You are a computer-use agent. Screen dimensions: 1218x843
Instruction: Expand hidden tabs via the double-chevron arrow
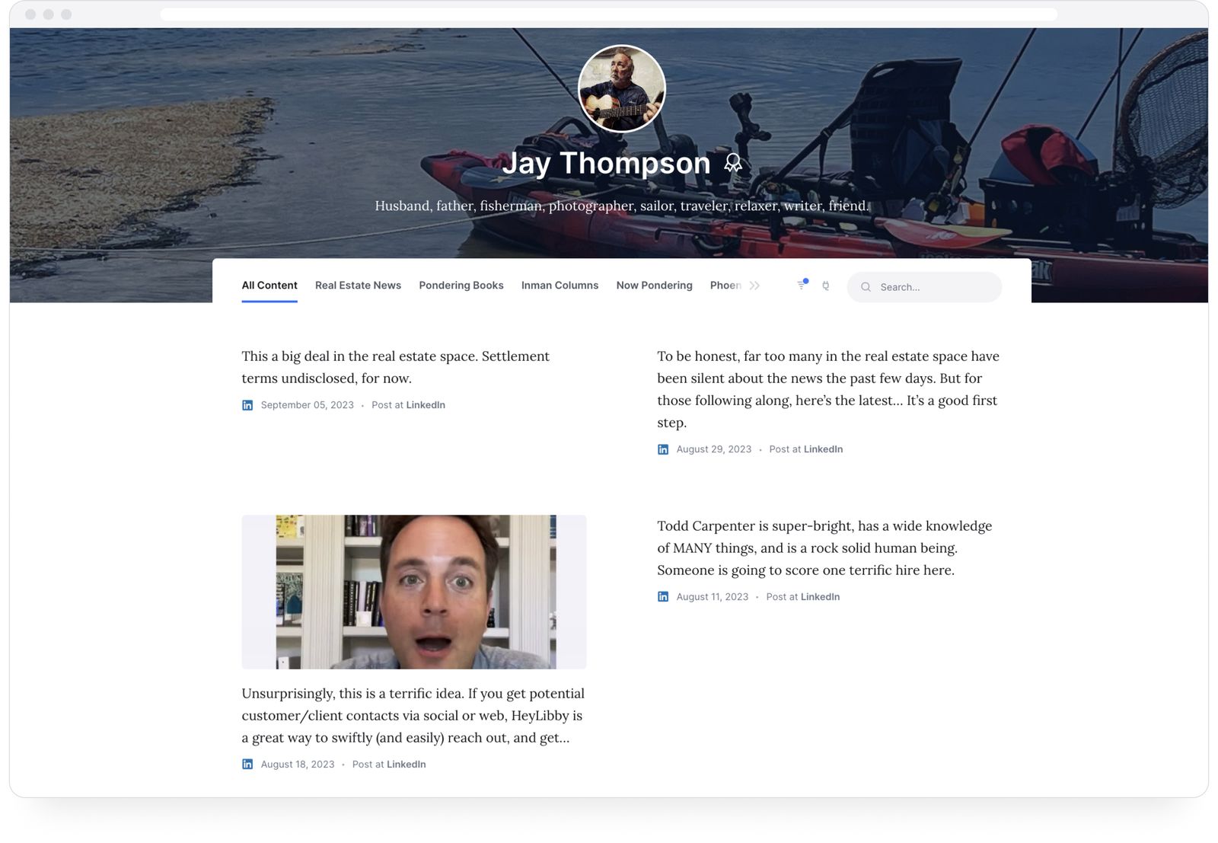pyautogui.click(x=754, y=286)
